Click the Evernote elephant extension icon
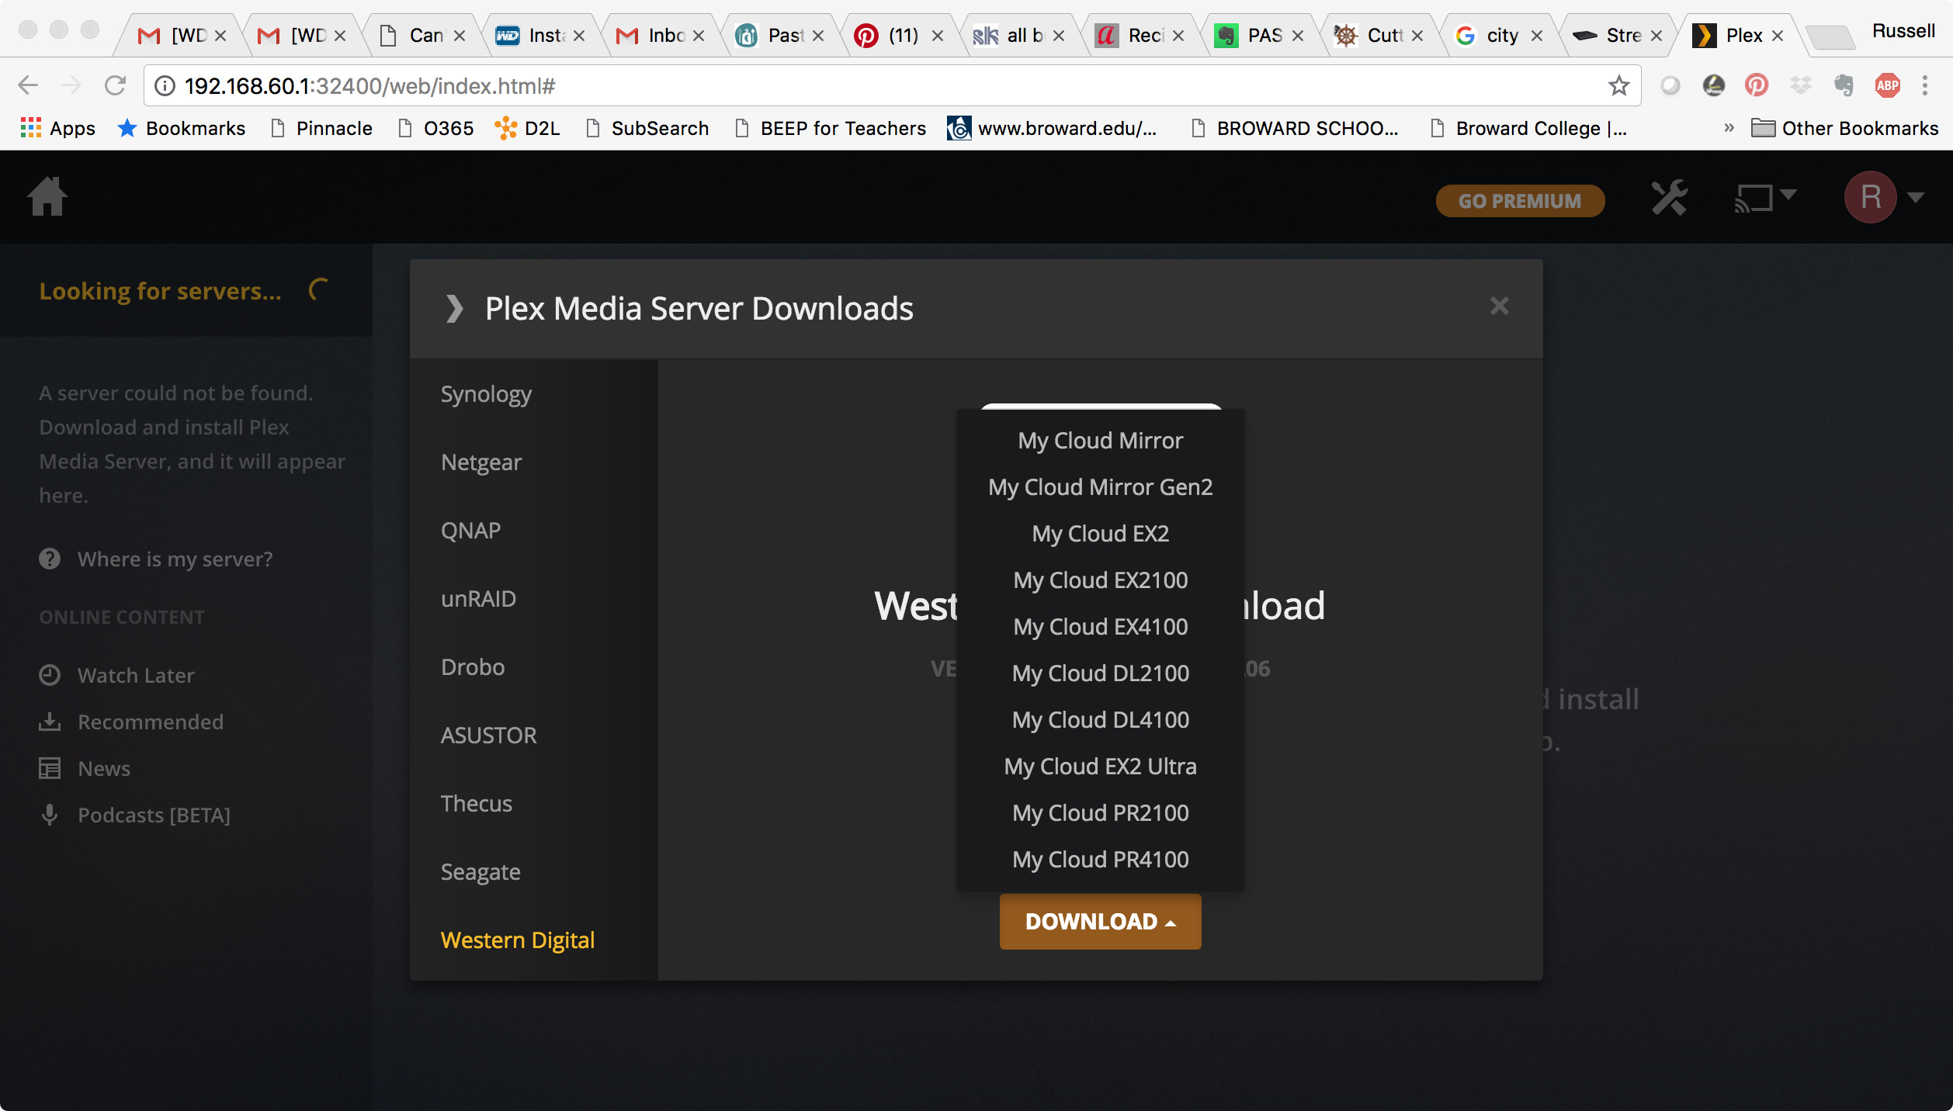 [x=1844, y=85]
